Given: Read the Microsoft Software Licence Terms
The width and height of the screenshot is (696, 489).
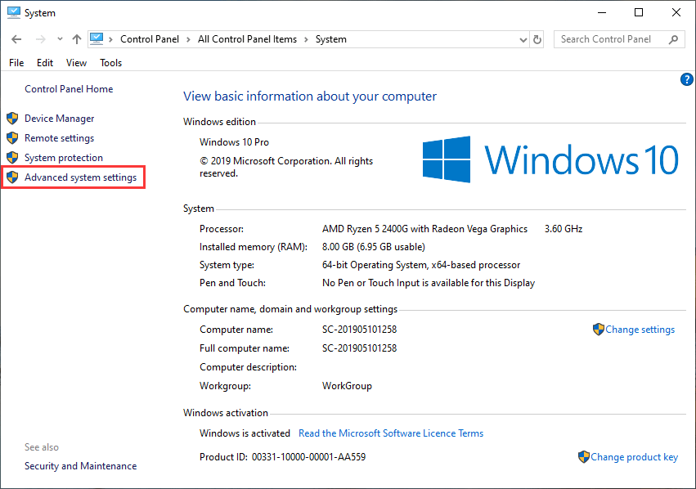Looking at the screenshot, I should [x=391, y=433].
